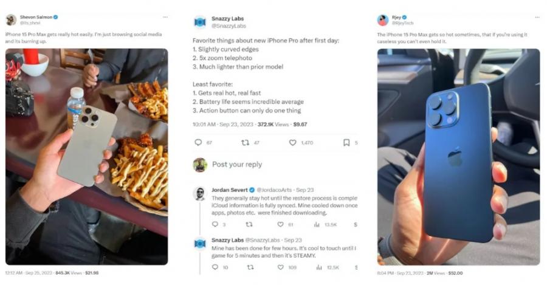View analytics of Jordan Severt's reply
Viewport: 547px width, 285px height.
(x=317, y=224)
